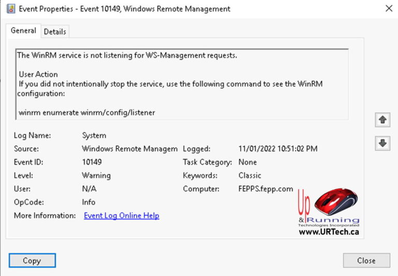The image size is (398, 276).
Task: Click the 'More Information:' label
Action: (x=45, y=216)
